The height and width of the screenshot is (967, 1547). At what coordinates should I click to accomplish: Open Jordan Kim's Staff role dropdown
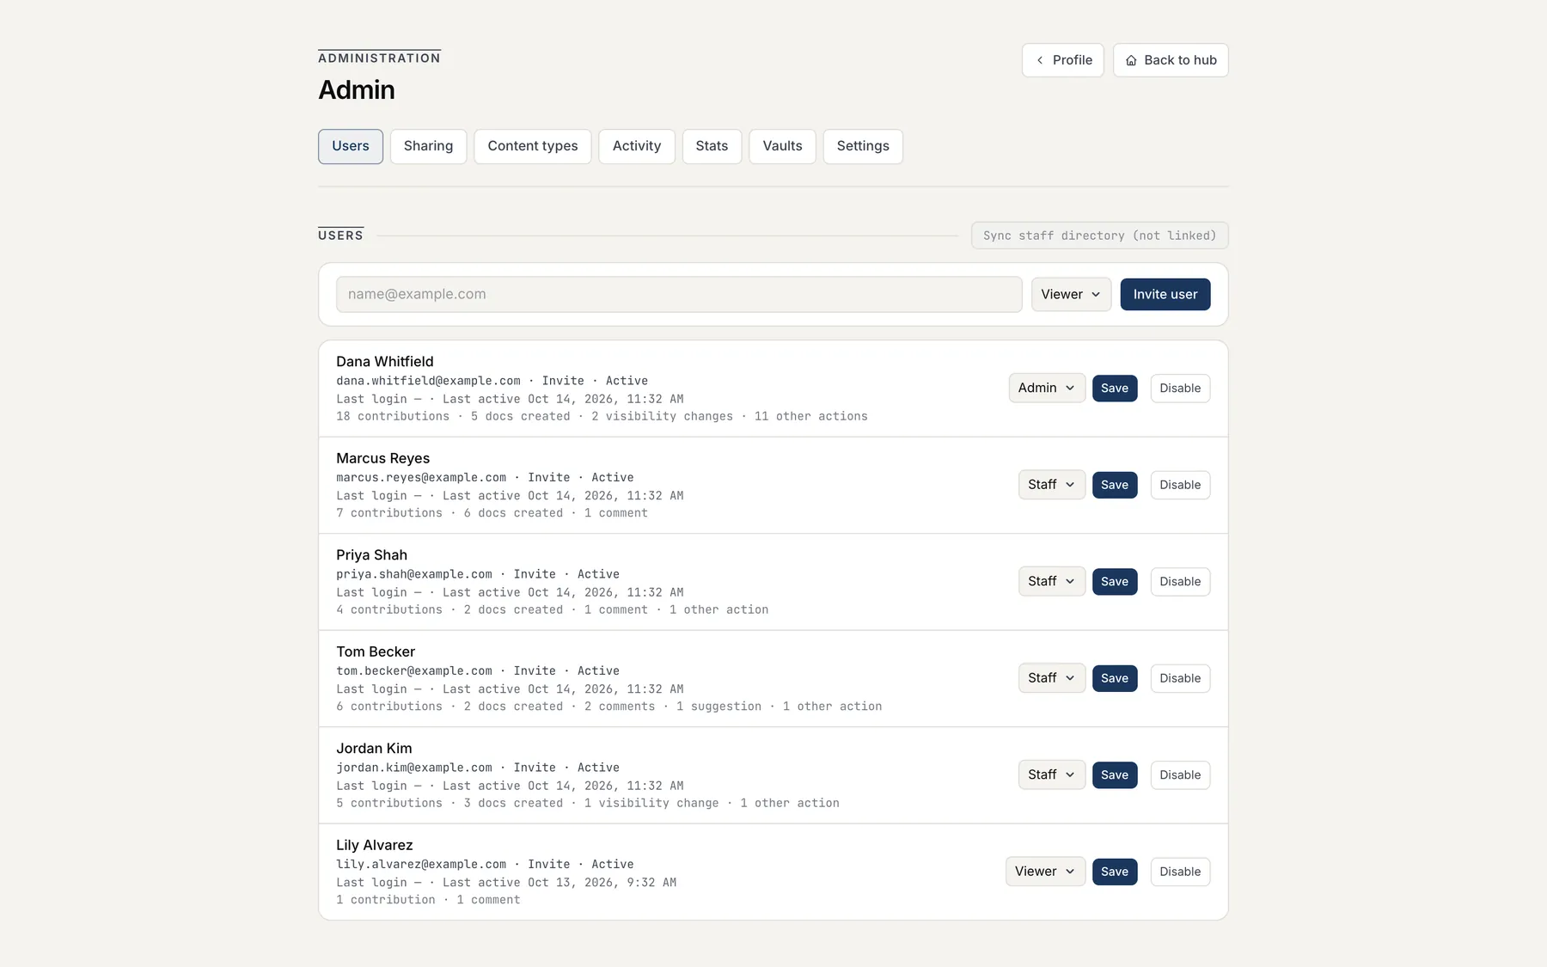(1052, 774)
